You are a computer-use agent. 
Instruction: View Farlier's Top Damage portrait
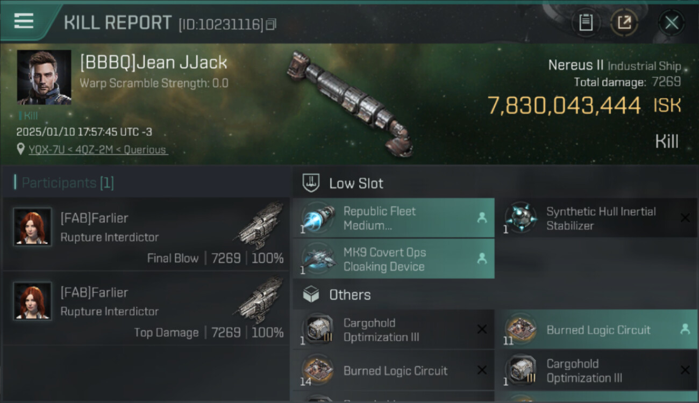pos(33,301)
